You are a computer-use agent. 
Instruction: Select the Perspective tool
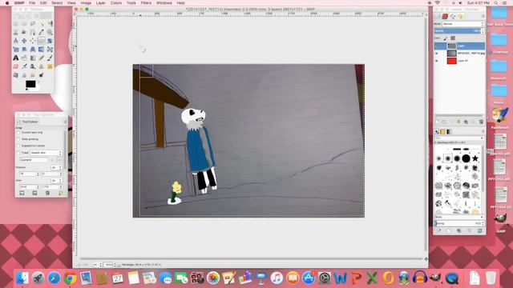[x=32, y=50]
